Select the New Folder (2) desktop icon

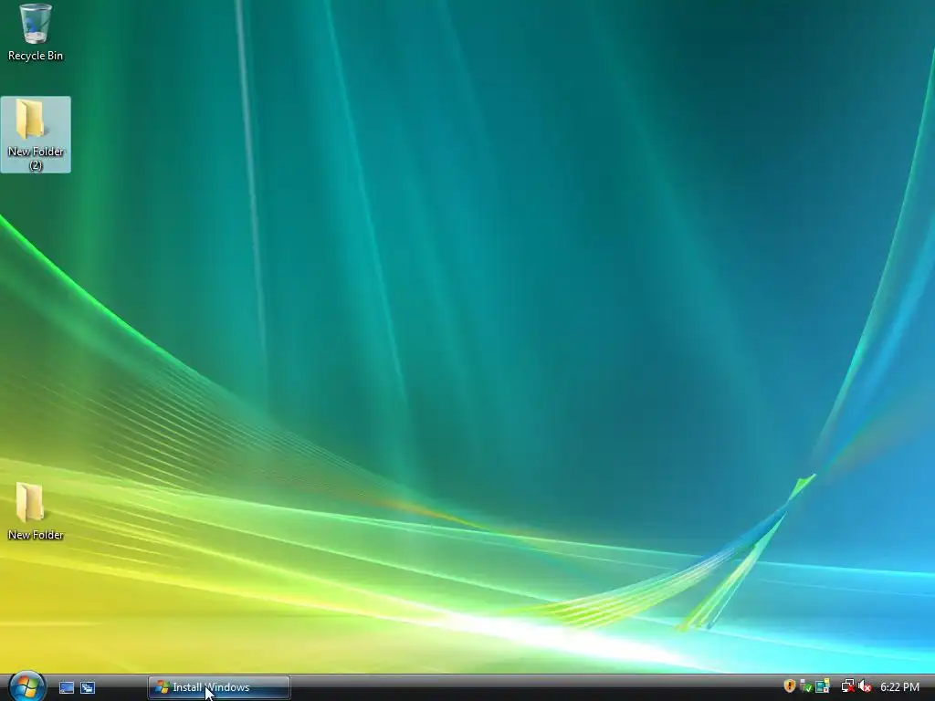(x=36, y=135)
